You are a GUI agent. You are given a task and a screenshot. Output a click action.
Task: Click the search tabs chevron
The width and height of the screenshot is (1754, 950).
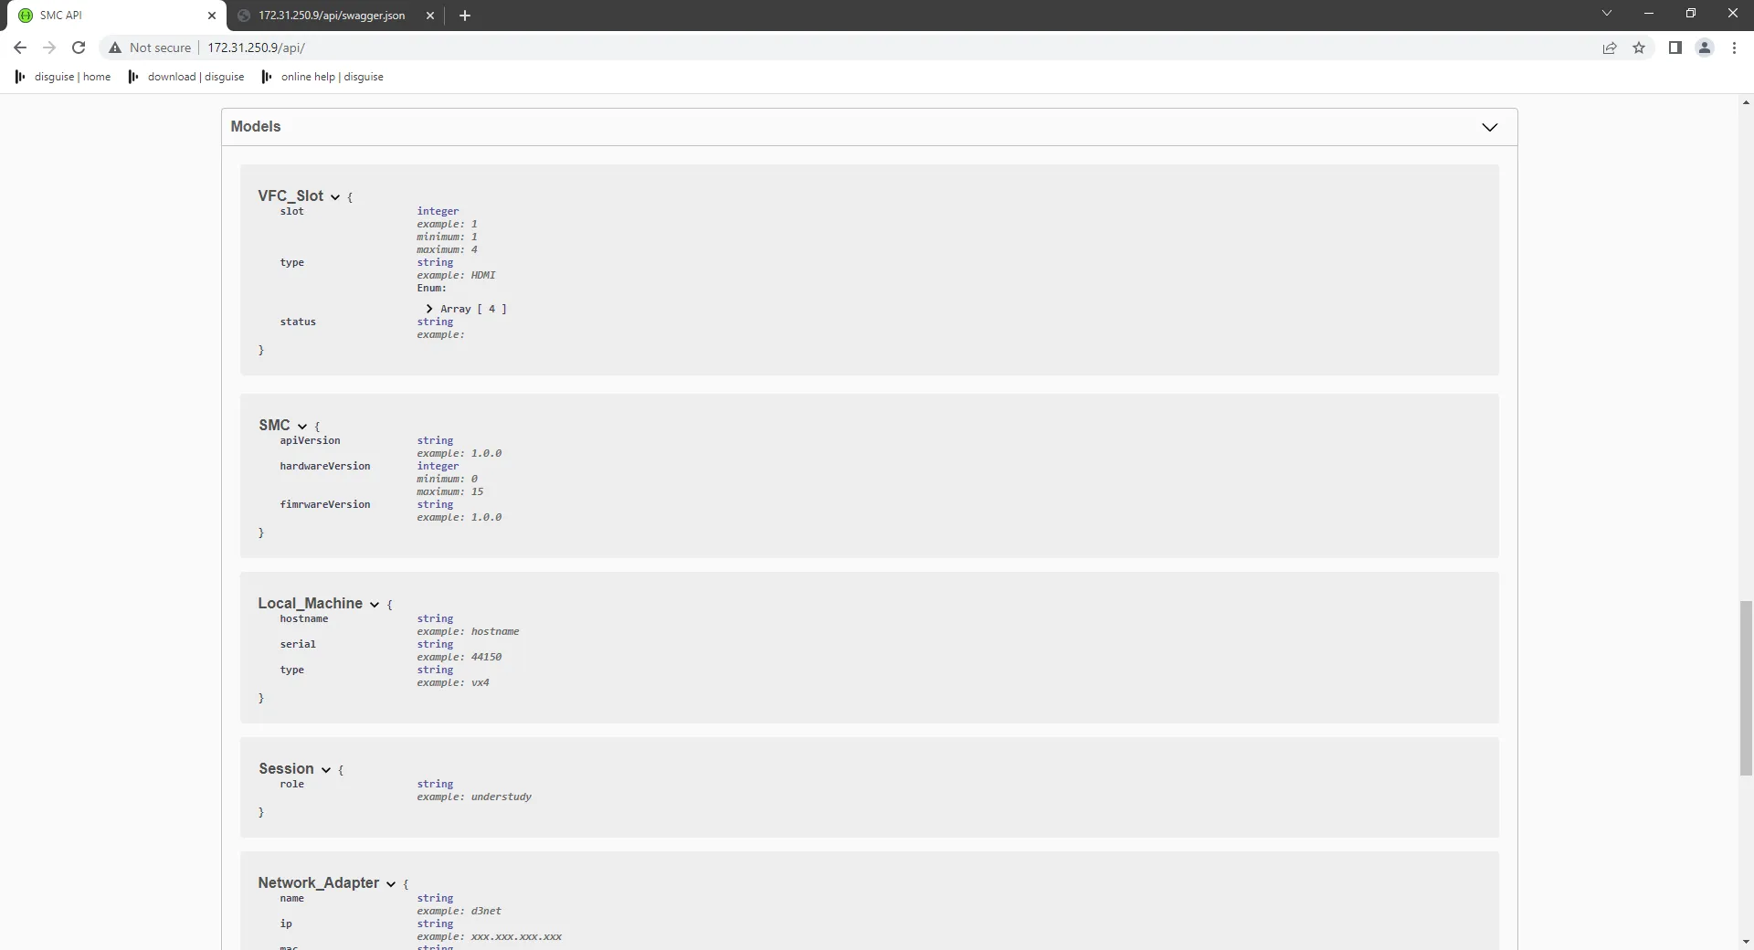click(1607, 13)
